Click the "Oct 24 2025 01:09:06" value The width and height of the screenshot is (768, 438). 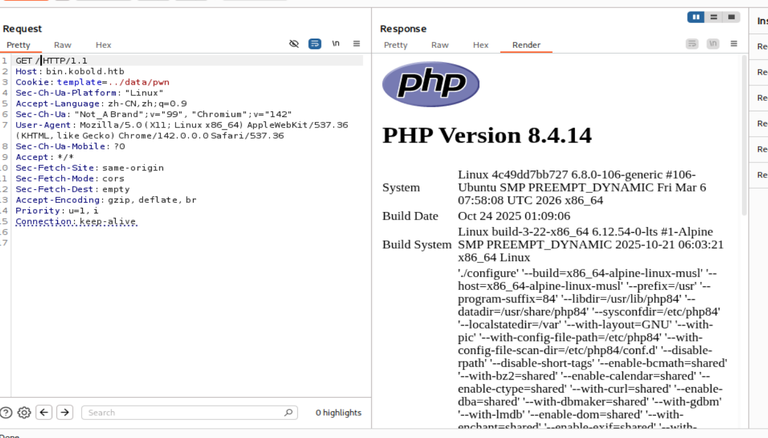[x=514, y=216]
